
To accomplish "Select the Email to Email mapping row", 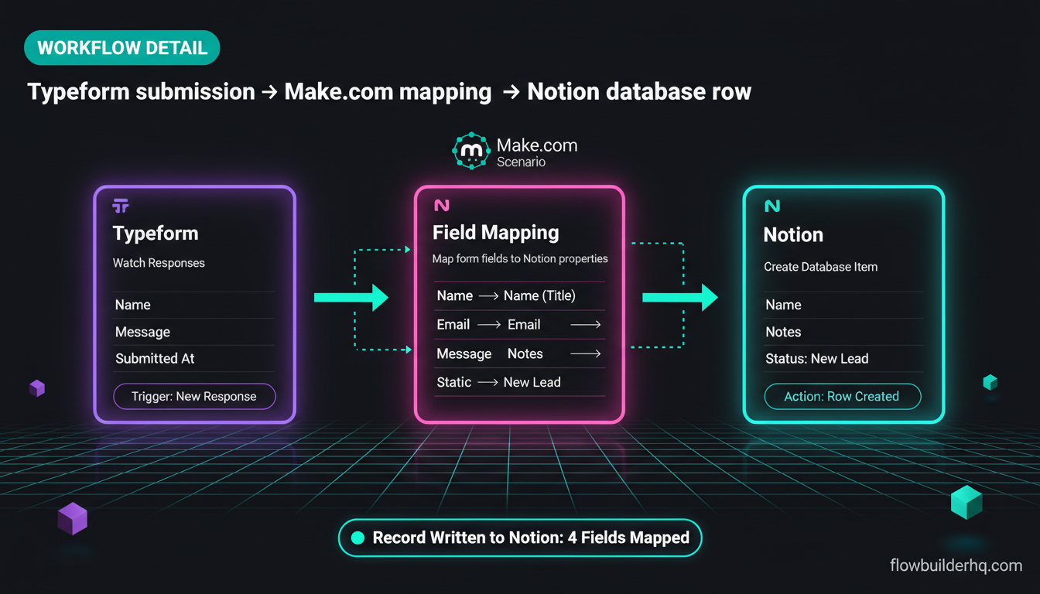I will click(519, 325).
